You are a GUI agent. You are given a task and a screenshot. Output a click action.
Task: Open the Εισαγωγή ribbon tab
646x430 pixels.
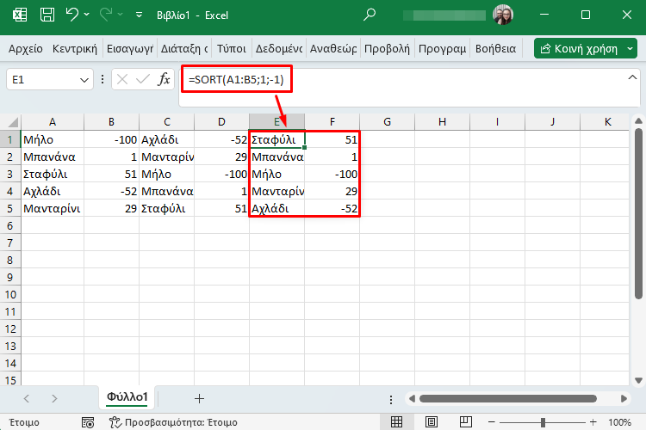(x=130, y=48)
